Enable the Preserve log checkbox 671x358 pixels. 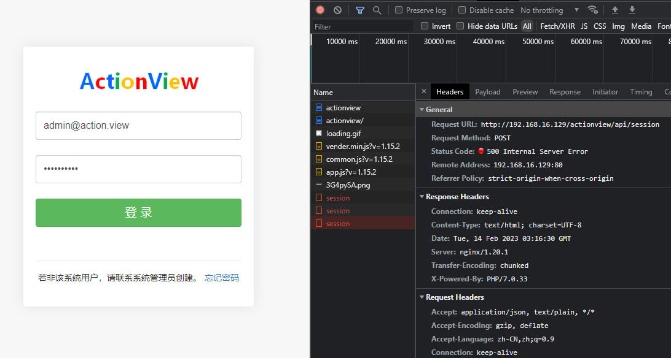click(398, 10)
